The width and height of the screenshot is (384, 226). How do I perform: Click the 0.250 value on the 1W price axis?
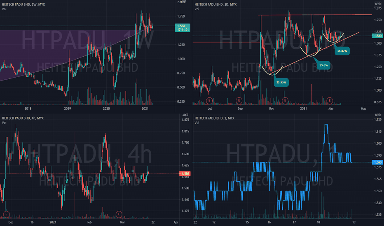(181, 101)
